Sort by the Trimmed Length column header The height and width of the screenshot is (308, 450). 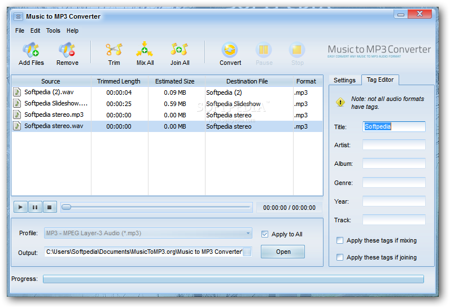pyautogui.click(x=119, y=81)
